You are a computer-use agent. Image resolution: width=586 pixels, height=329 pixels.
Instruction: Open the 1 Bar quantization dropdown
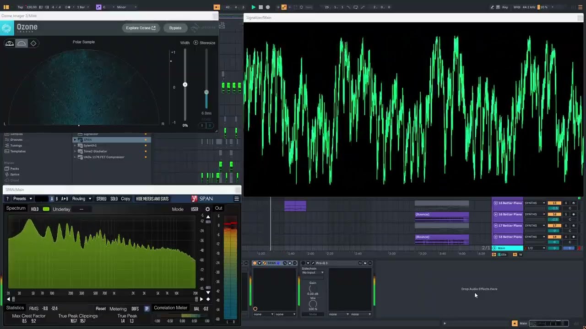click(82, 7)
